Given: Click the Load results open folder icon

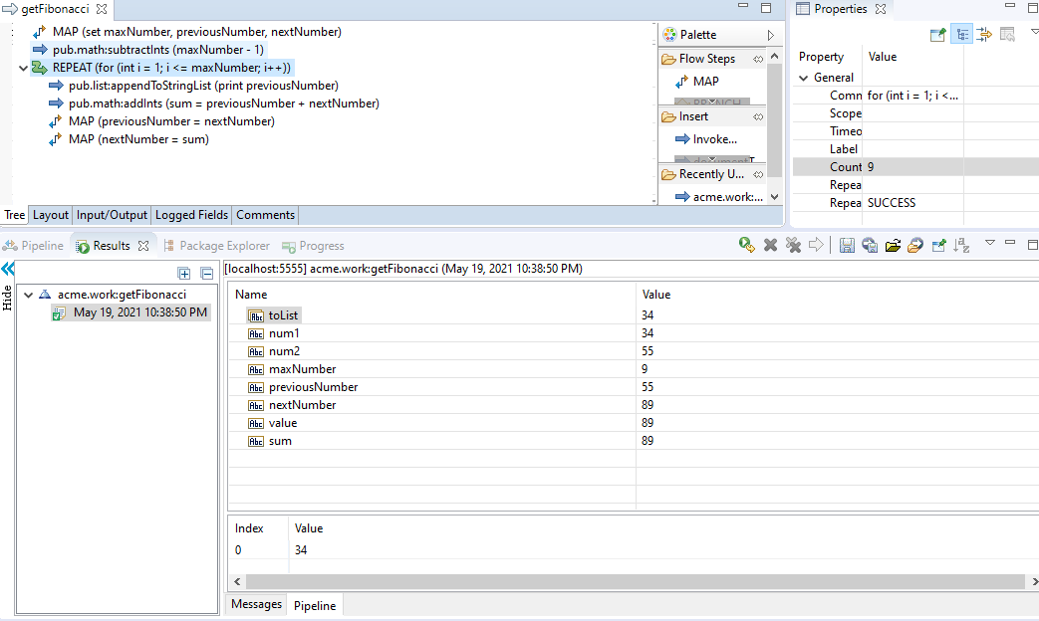Looking at the screenshot, I should coord(893,246).
